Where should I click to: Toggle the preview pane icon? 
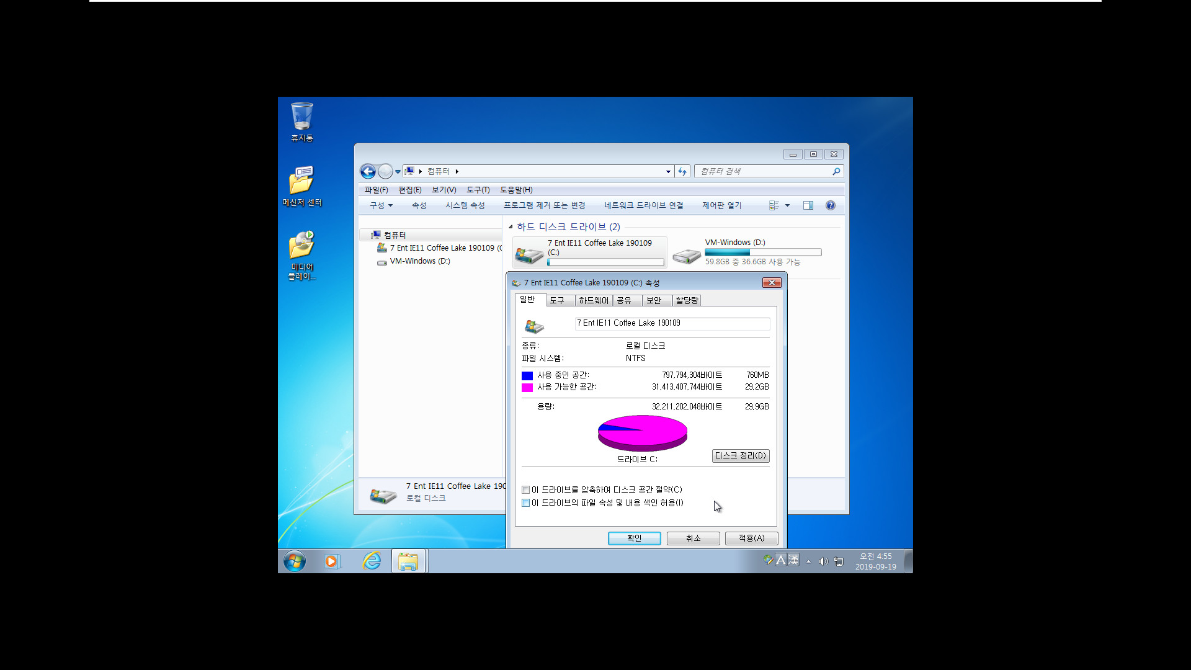pyautogui.click(x=808, y=205)
